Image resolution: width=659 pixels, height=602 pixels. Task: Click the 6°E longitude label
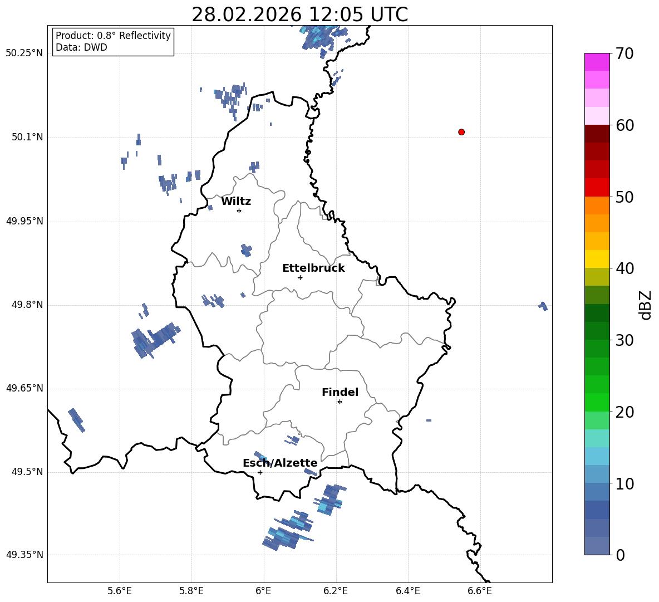(263, 591)
